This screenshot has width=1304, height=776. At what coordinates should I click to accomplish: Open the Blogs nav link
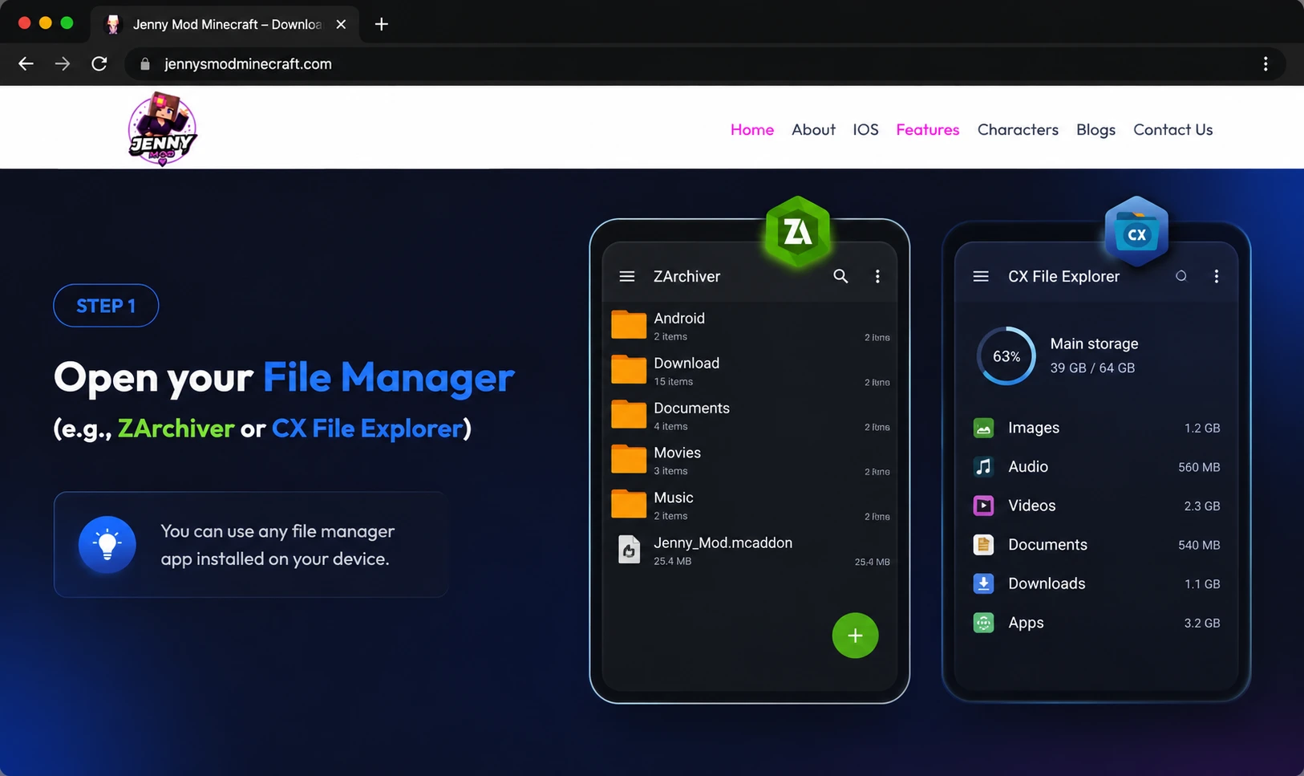(1095, 129)
